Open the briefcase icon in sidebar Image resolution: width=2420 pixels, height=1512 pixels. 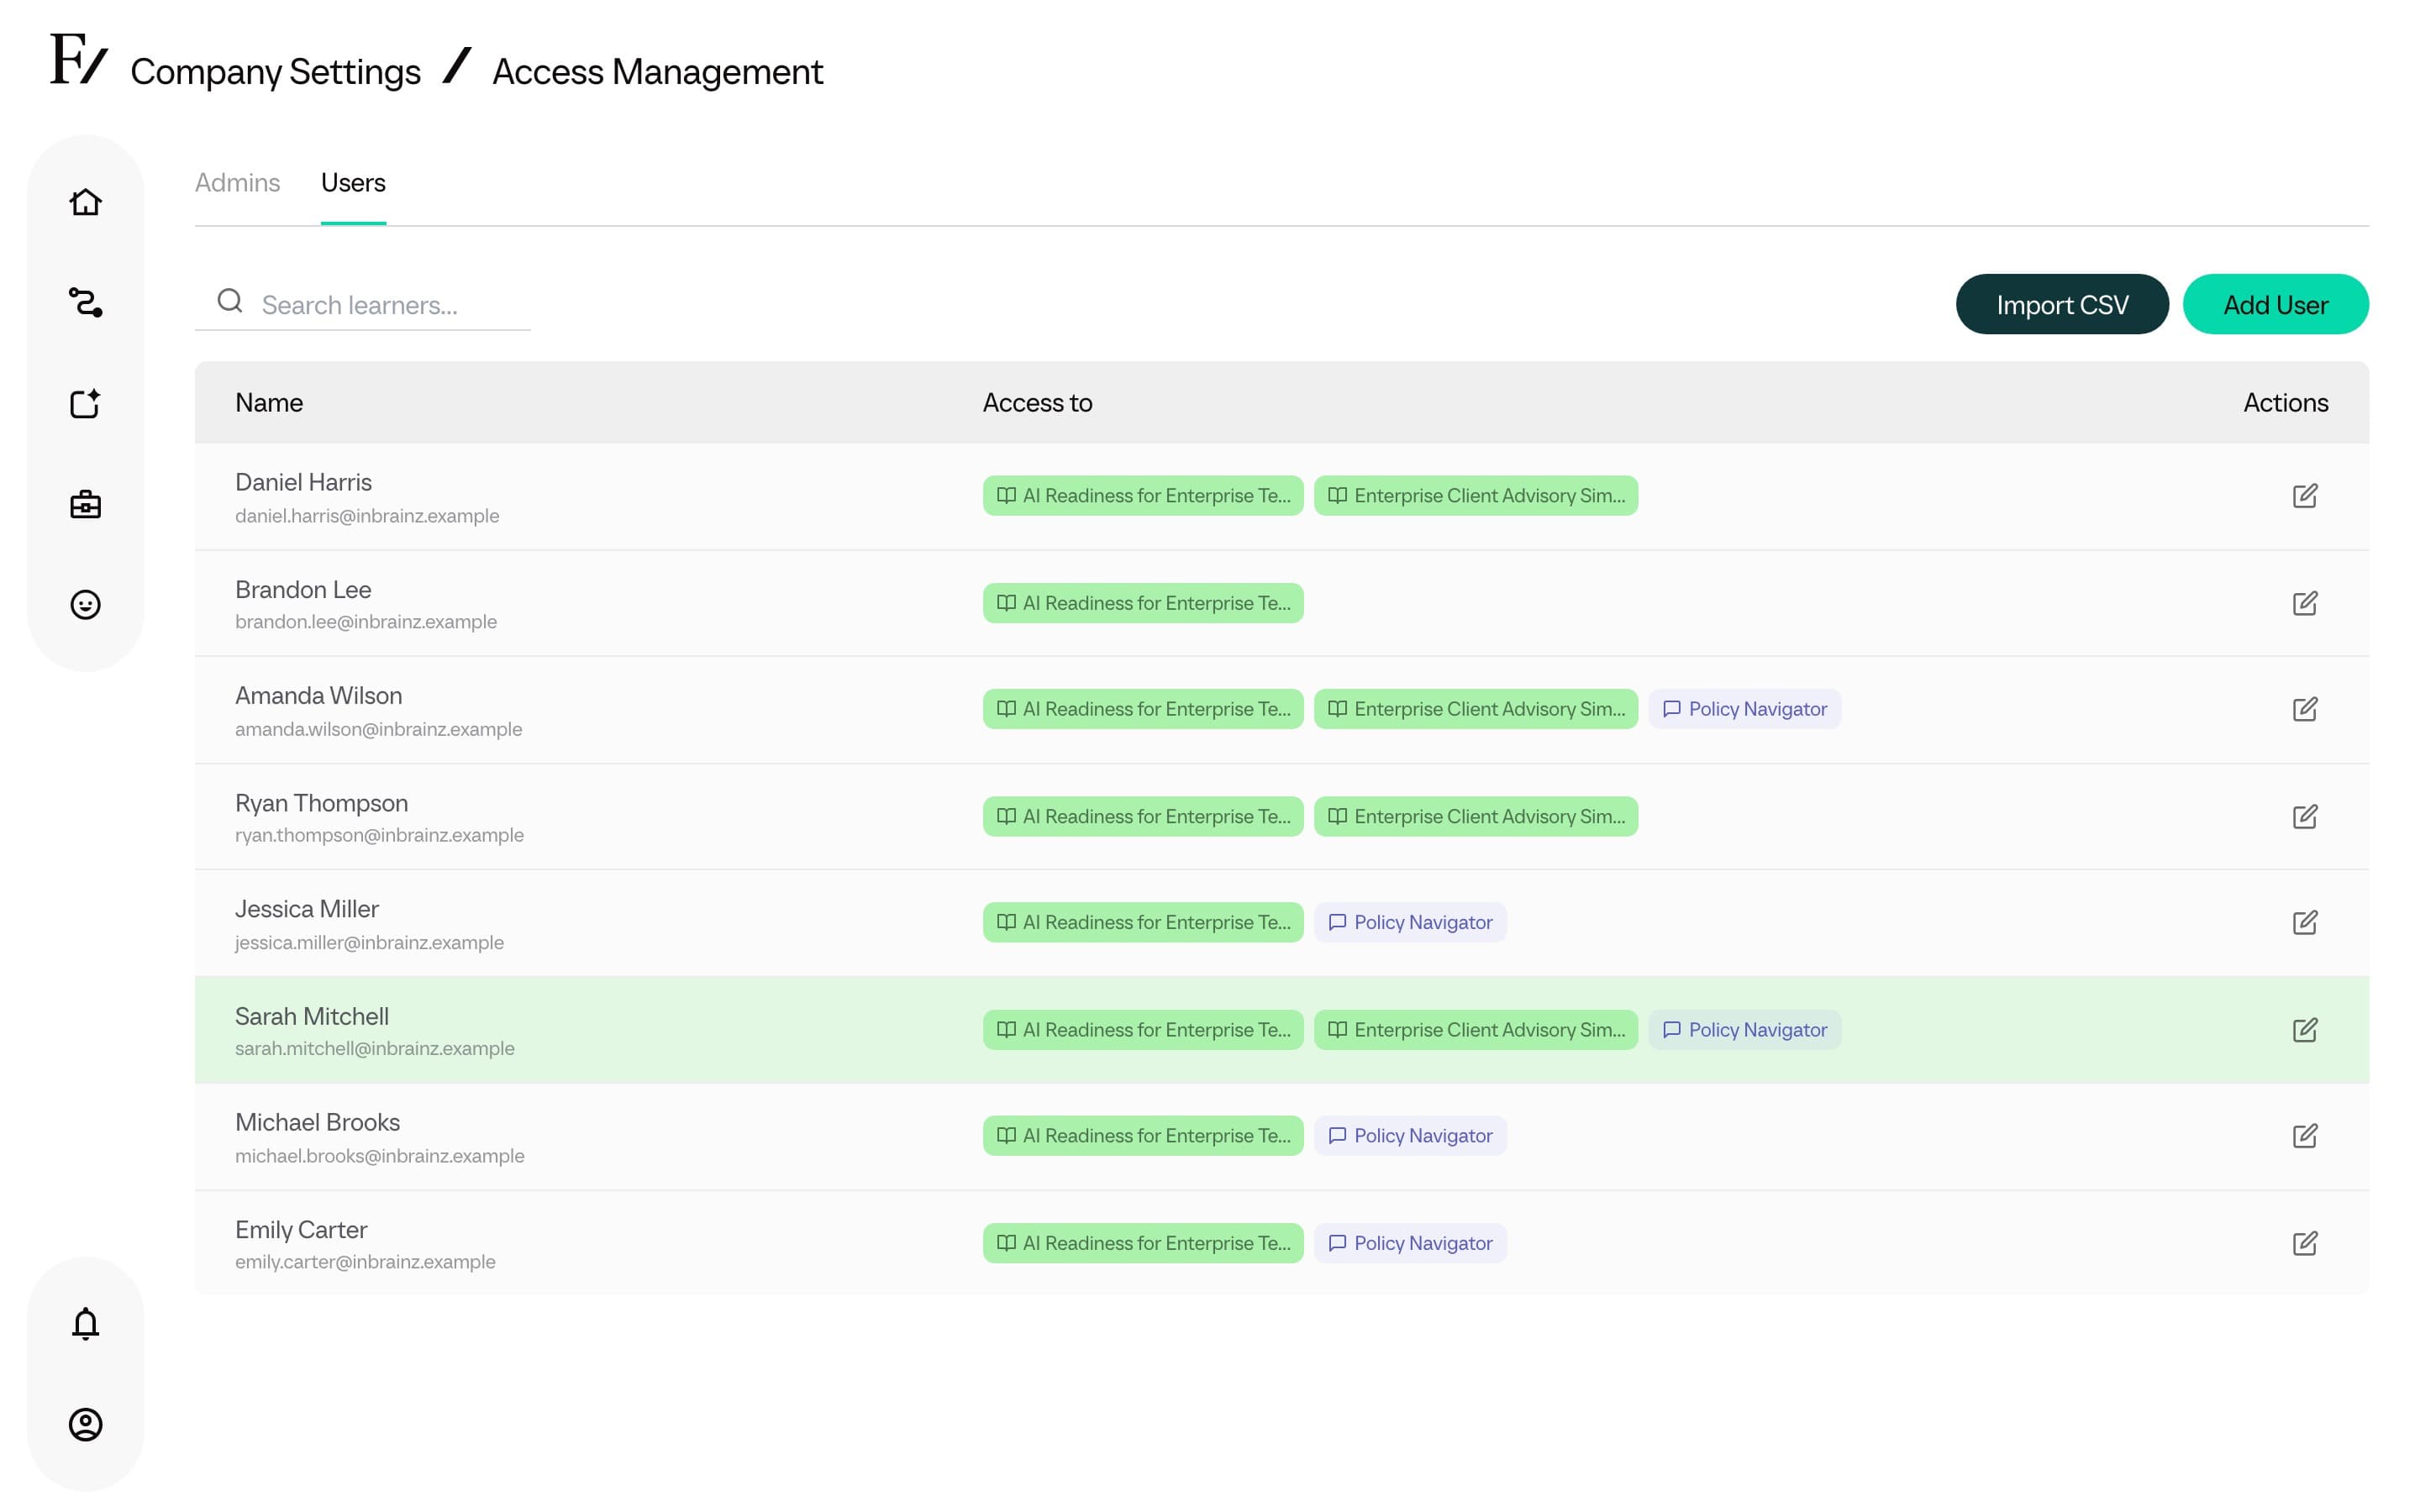coord(85,504)
